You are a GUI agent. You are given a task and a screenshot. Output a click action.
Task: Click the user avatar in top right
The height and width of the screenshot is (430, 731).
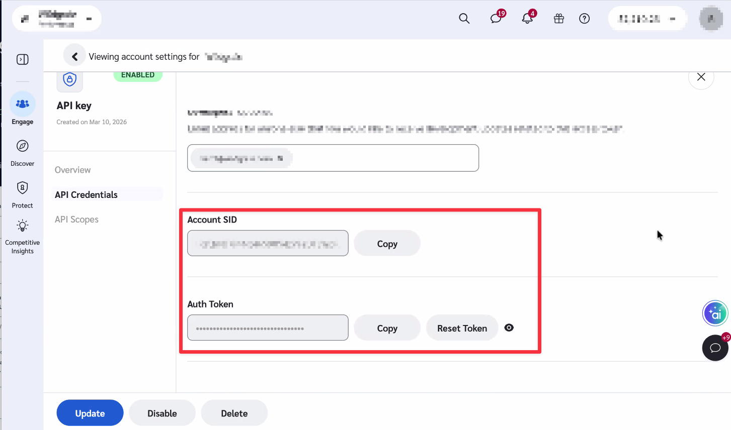click(711, 19)
